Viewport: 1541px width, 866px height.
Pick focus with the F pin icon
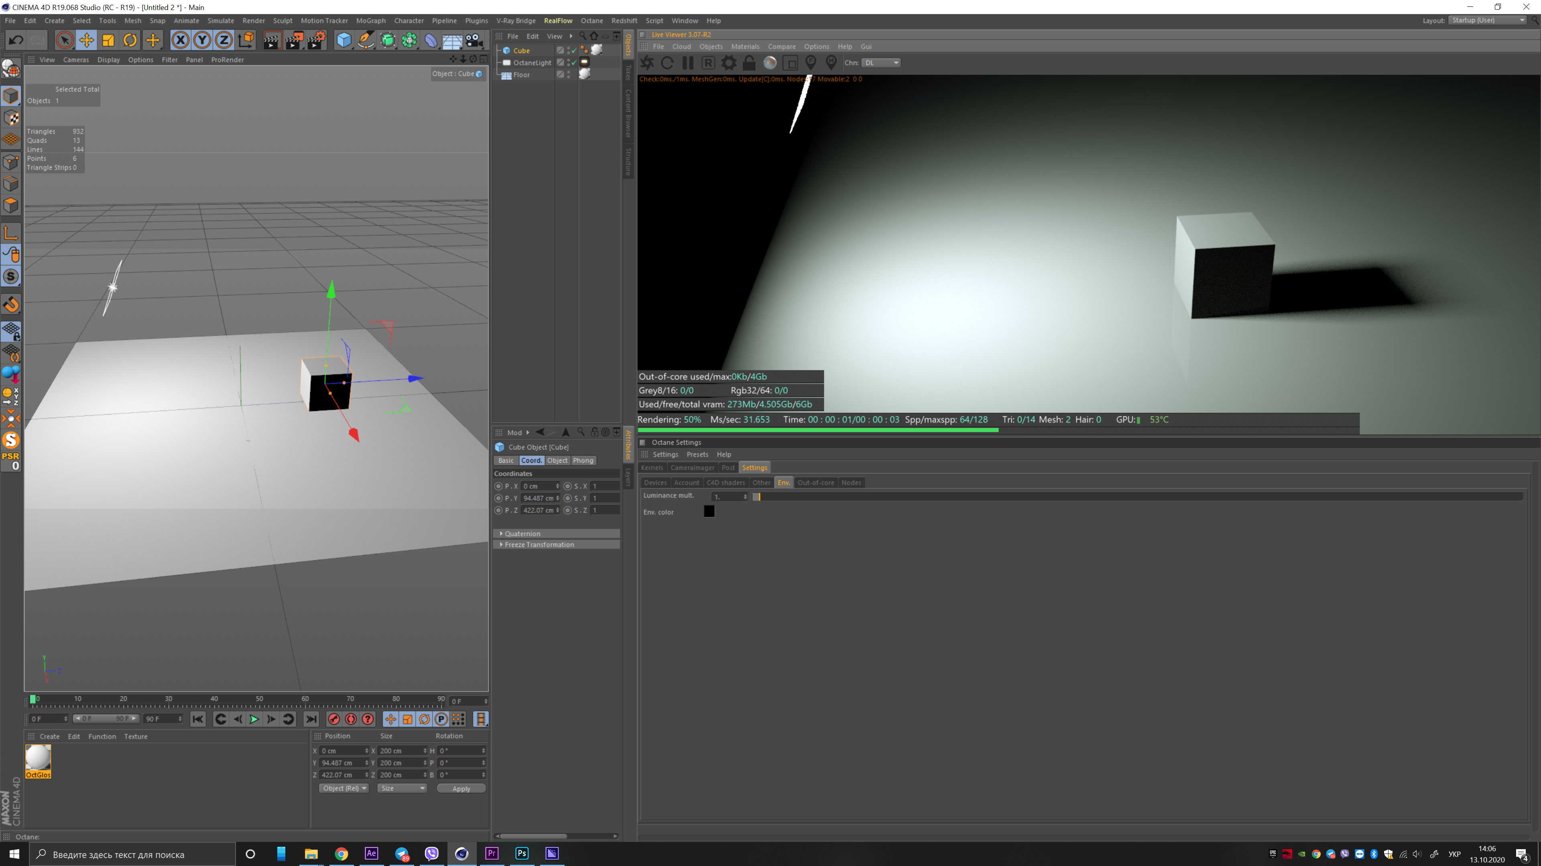[x=811, y=63]
